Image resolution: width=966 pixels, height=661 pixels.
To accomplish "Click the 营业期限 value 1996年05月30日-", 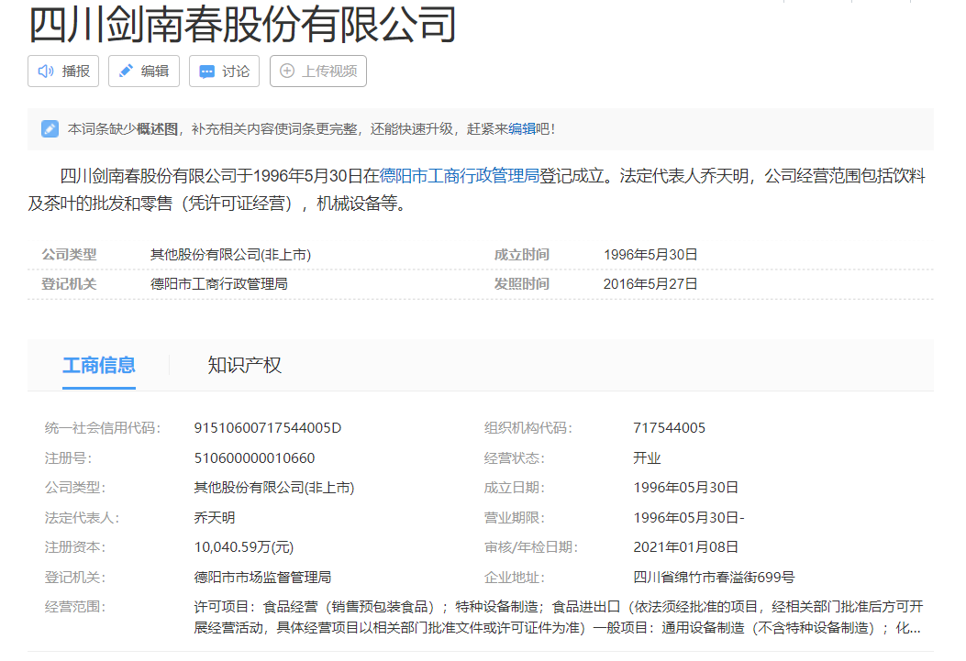I will [689, 518].
